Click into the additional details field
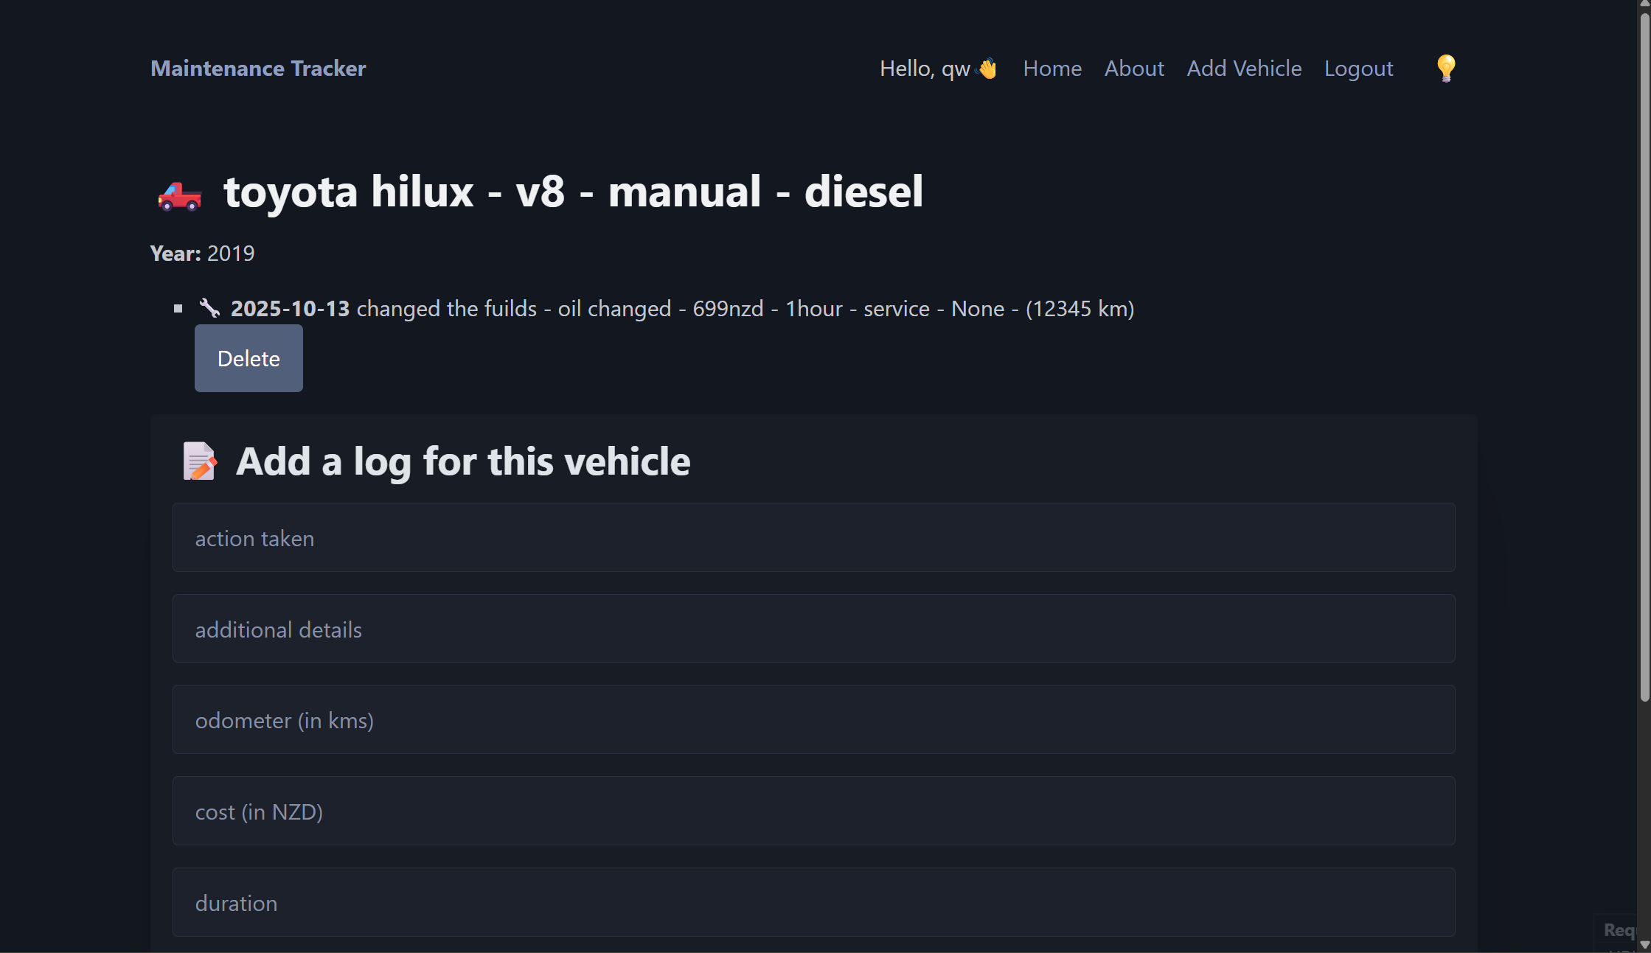The height and width of the screenshot is (953, 1651). point(813,629)
